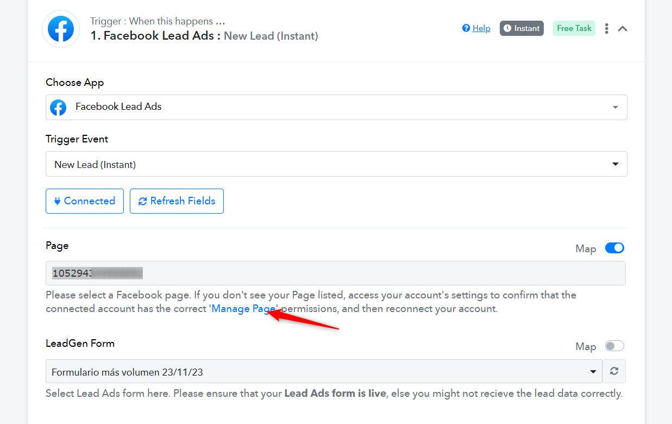
Task: Open the three-dot step options menu
Action: click(607, 28)
